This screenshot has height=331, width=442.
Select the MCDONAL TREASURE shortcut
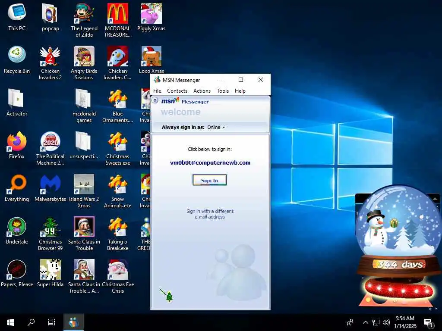click(117, 20)
